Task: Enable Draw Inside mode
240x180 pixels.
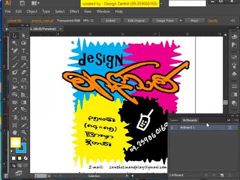Action: coord(25,165)
